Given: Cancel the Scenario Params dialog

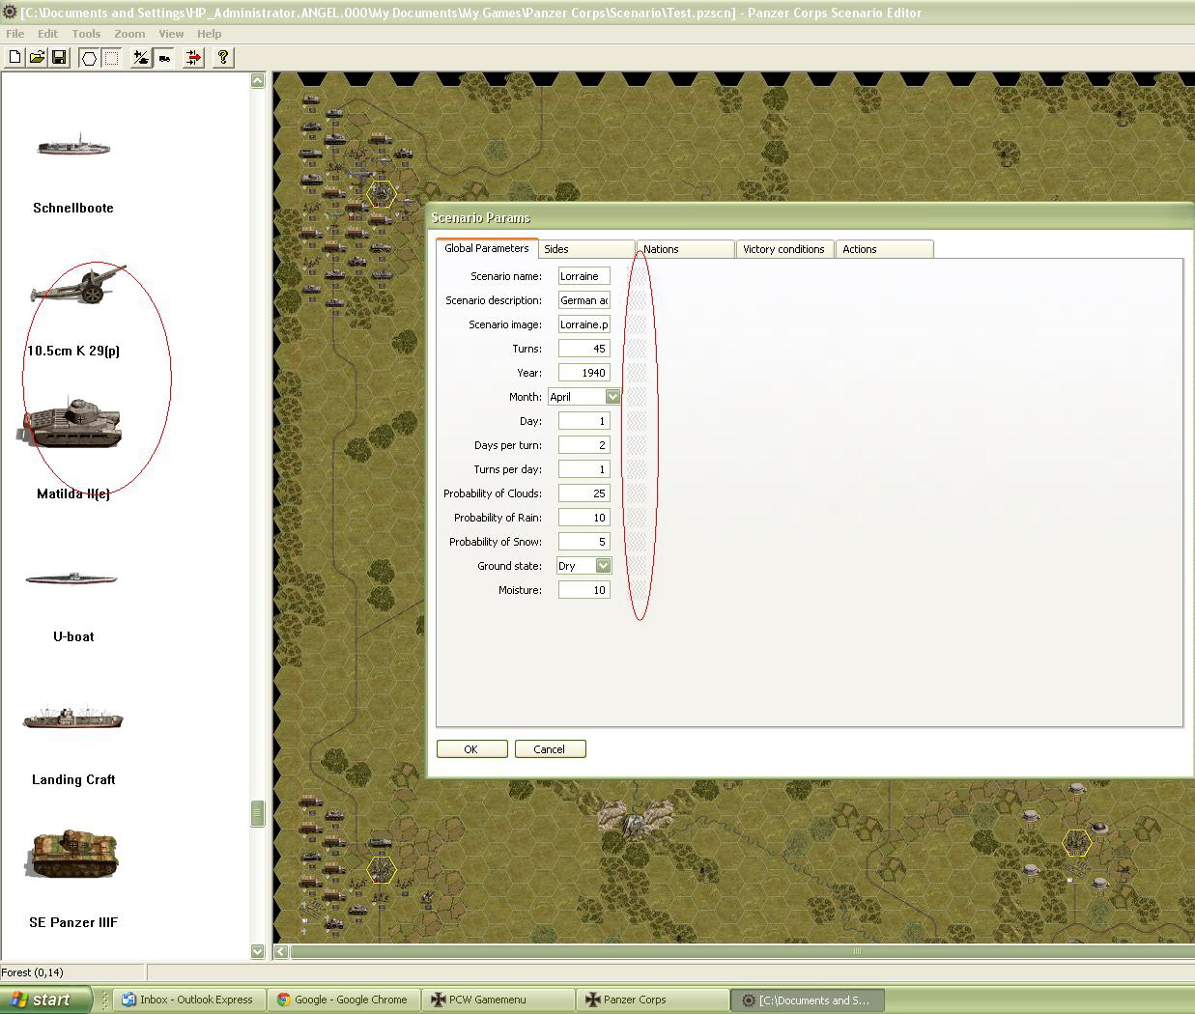Looking at the screenshot, I should click(x=550, y=749).
